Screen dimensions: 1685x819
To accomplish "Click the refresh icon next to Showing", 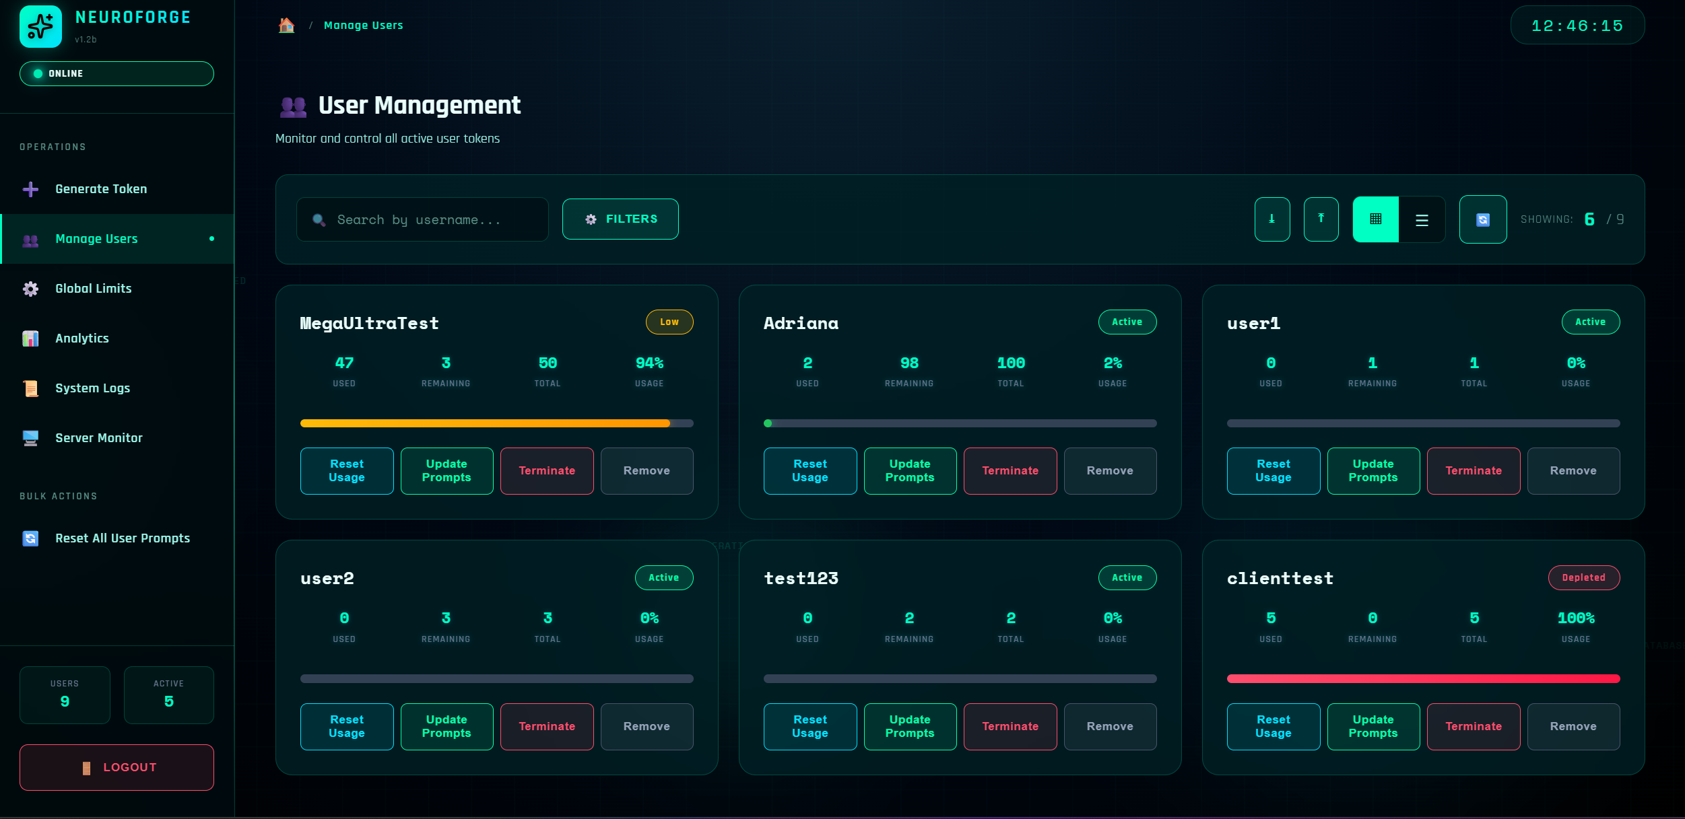I will tap(1482, 219).
